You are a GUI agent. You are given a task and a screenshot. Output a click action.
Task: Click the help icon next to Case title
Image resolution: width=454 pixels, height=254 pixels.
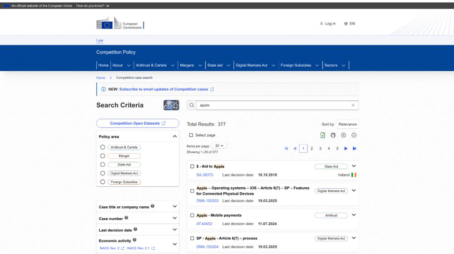coord(153,206)
